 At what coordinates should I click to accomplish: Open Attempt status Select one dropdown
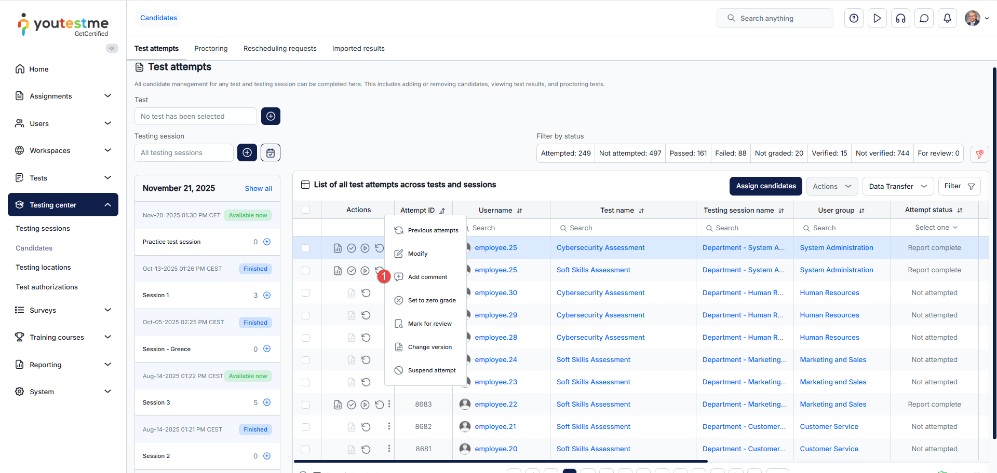tap(935, 228)
